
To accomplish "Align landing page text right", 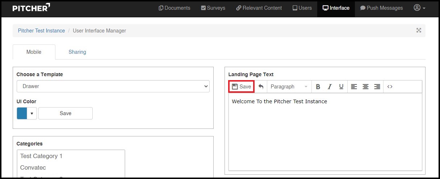I will 377,87.
